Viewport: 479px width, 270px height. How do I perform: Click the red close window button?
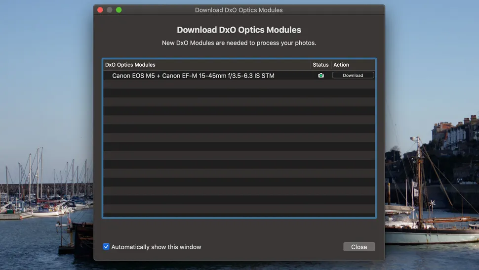(100, 10)
